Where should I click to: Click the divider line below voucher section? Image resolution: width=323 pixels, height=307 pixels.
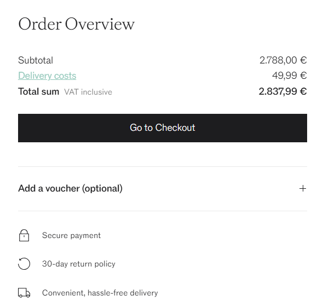[x=163, y=211]
